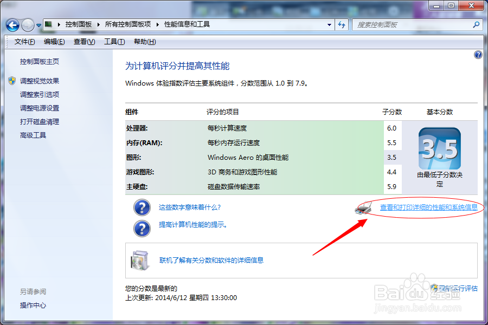Click the magnifier icon in the search box
Viewport: 488px width, 325px height.
(x=476, y=24)
